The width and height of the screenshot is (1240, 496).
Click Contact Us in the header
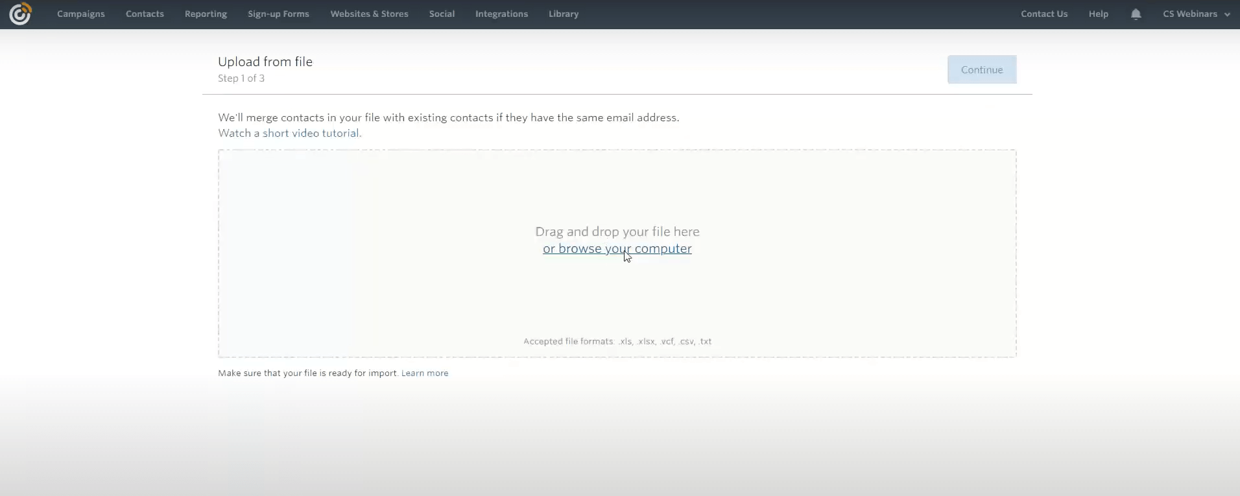point(1043,14)
